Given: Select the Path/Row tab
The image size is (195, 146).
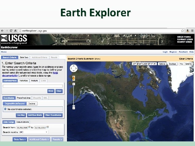Looking at the screenshot, I should pos(24,81).
